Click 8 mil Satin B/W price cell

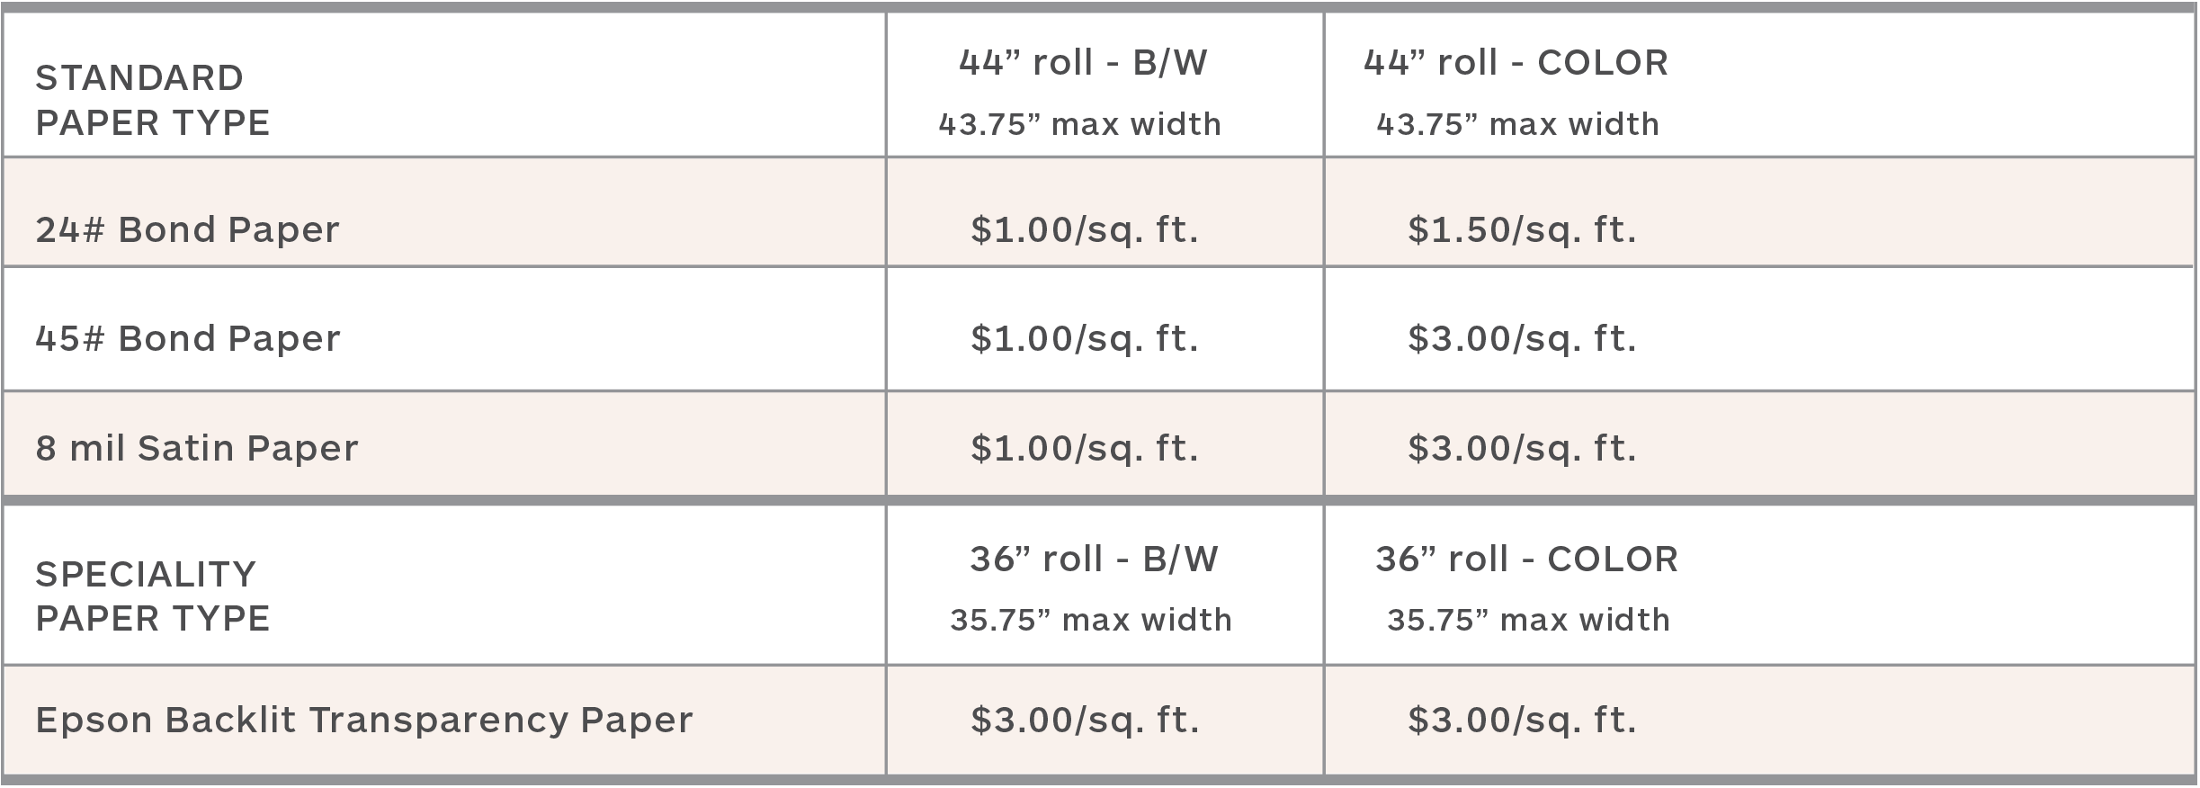point(1085,447)
